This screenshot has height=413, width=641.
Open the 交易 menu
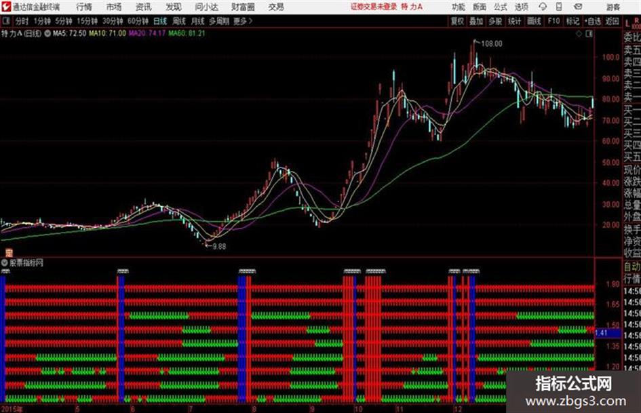pyautogui.click(x=276, y=7)
